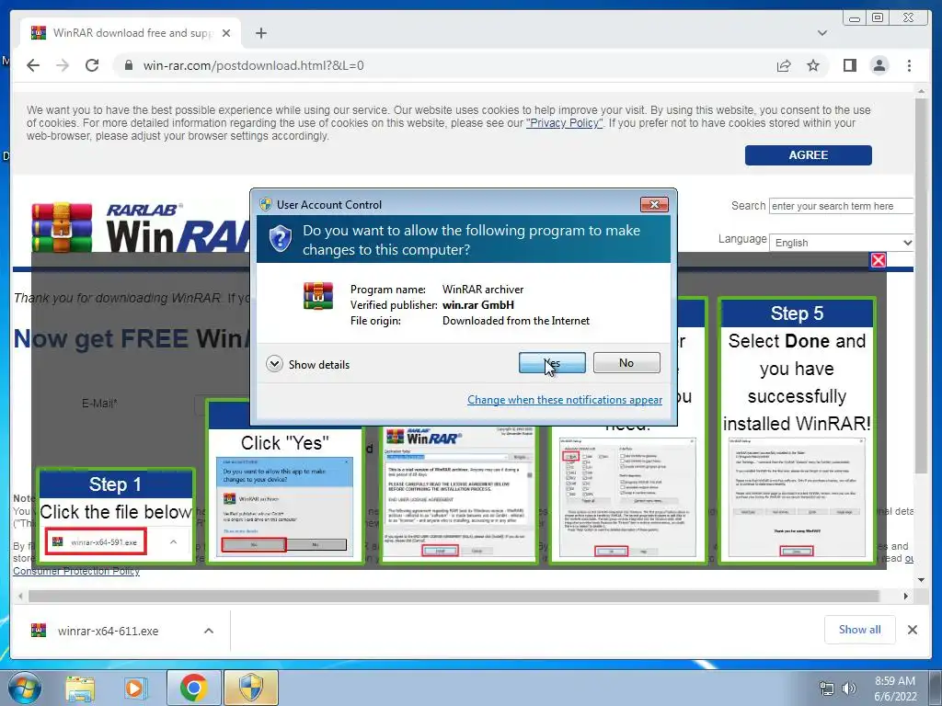Click network icon in system tray

pos(827,689)
